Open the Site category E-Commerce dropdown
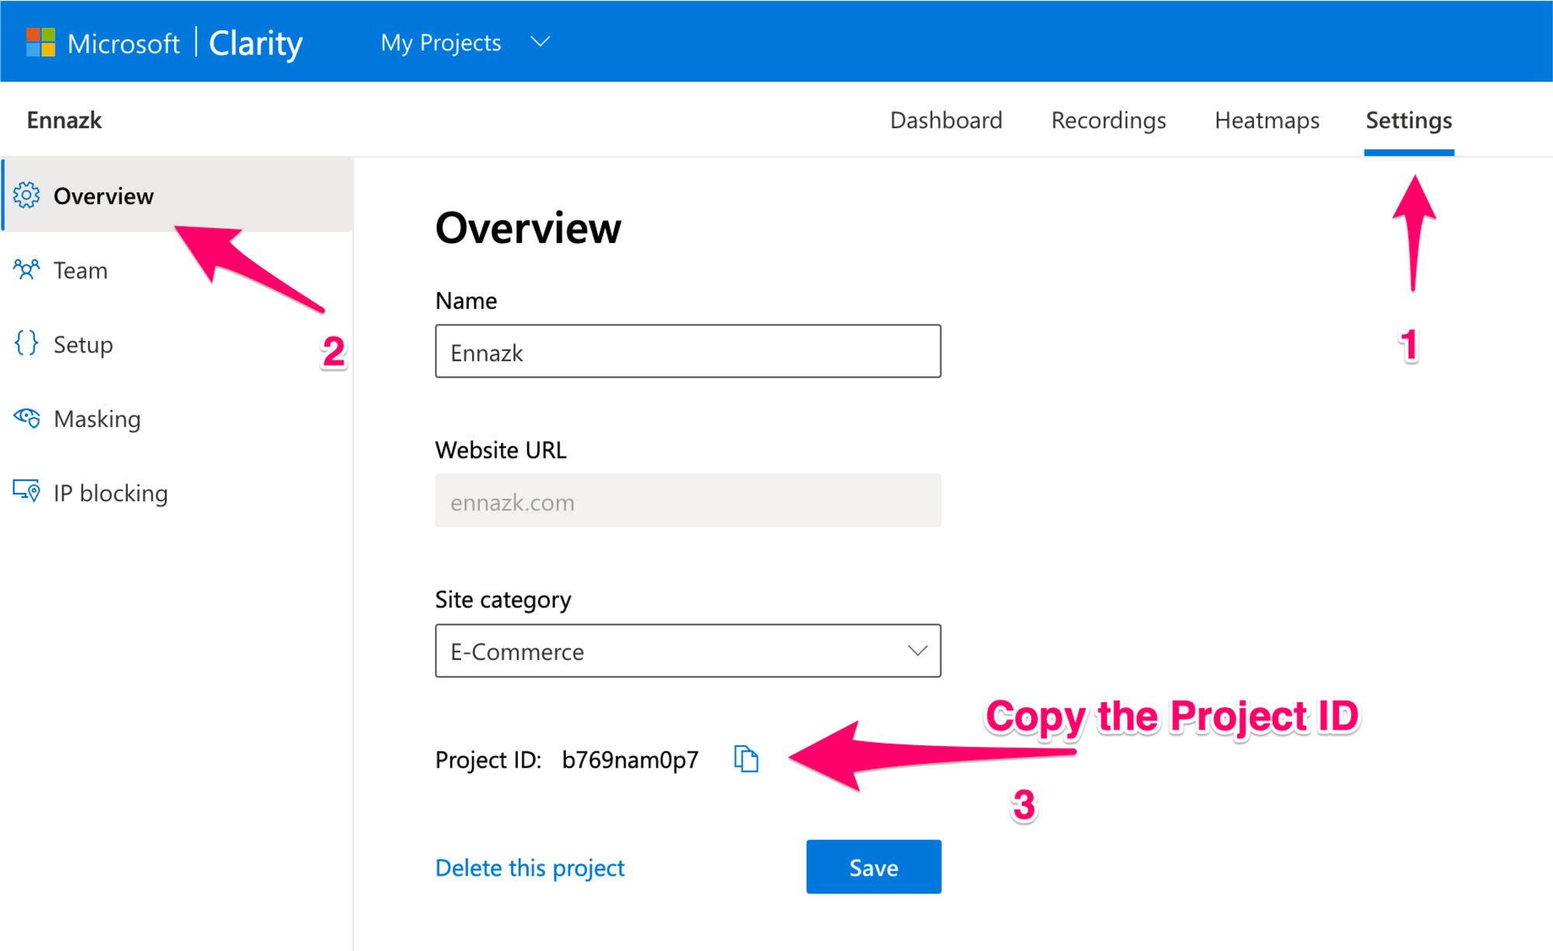1553x951 pixels. coord(688,651)
